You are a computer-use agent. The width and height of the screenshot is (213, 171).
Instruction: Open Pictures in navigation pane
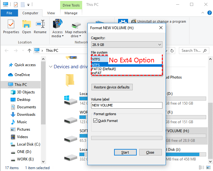coord(20,129)
